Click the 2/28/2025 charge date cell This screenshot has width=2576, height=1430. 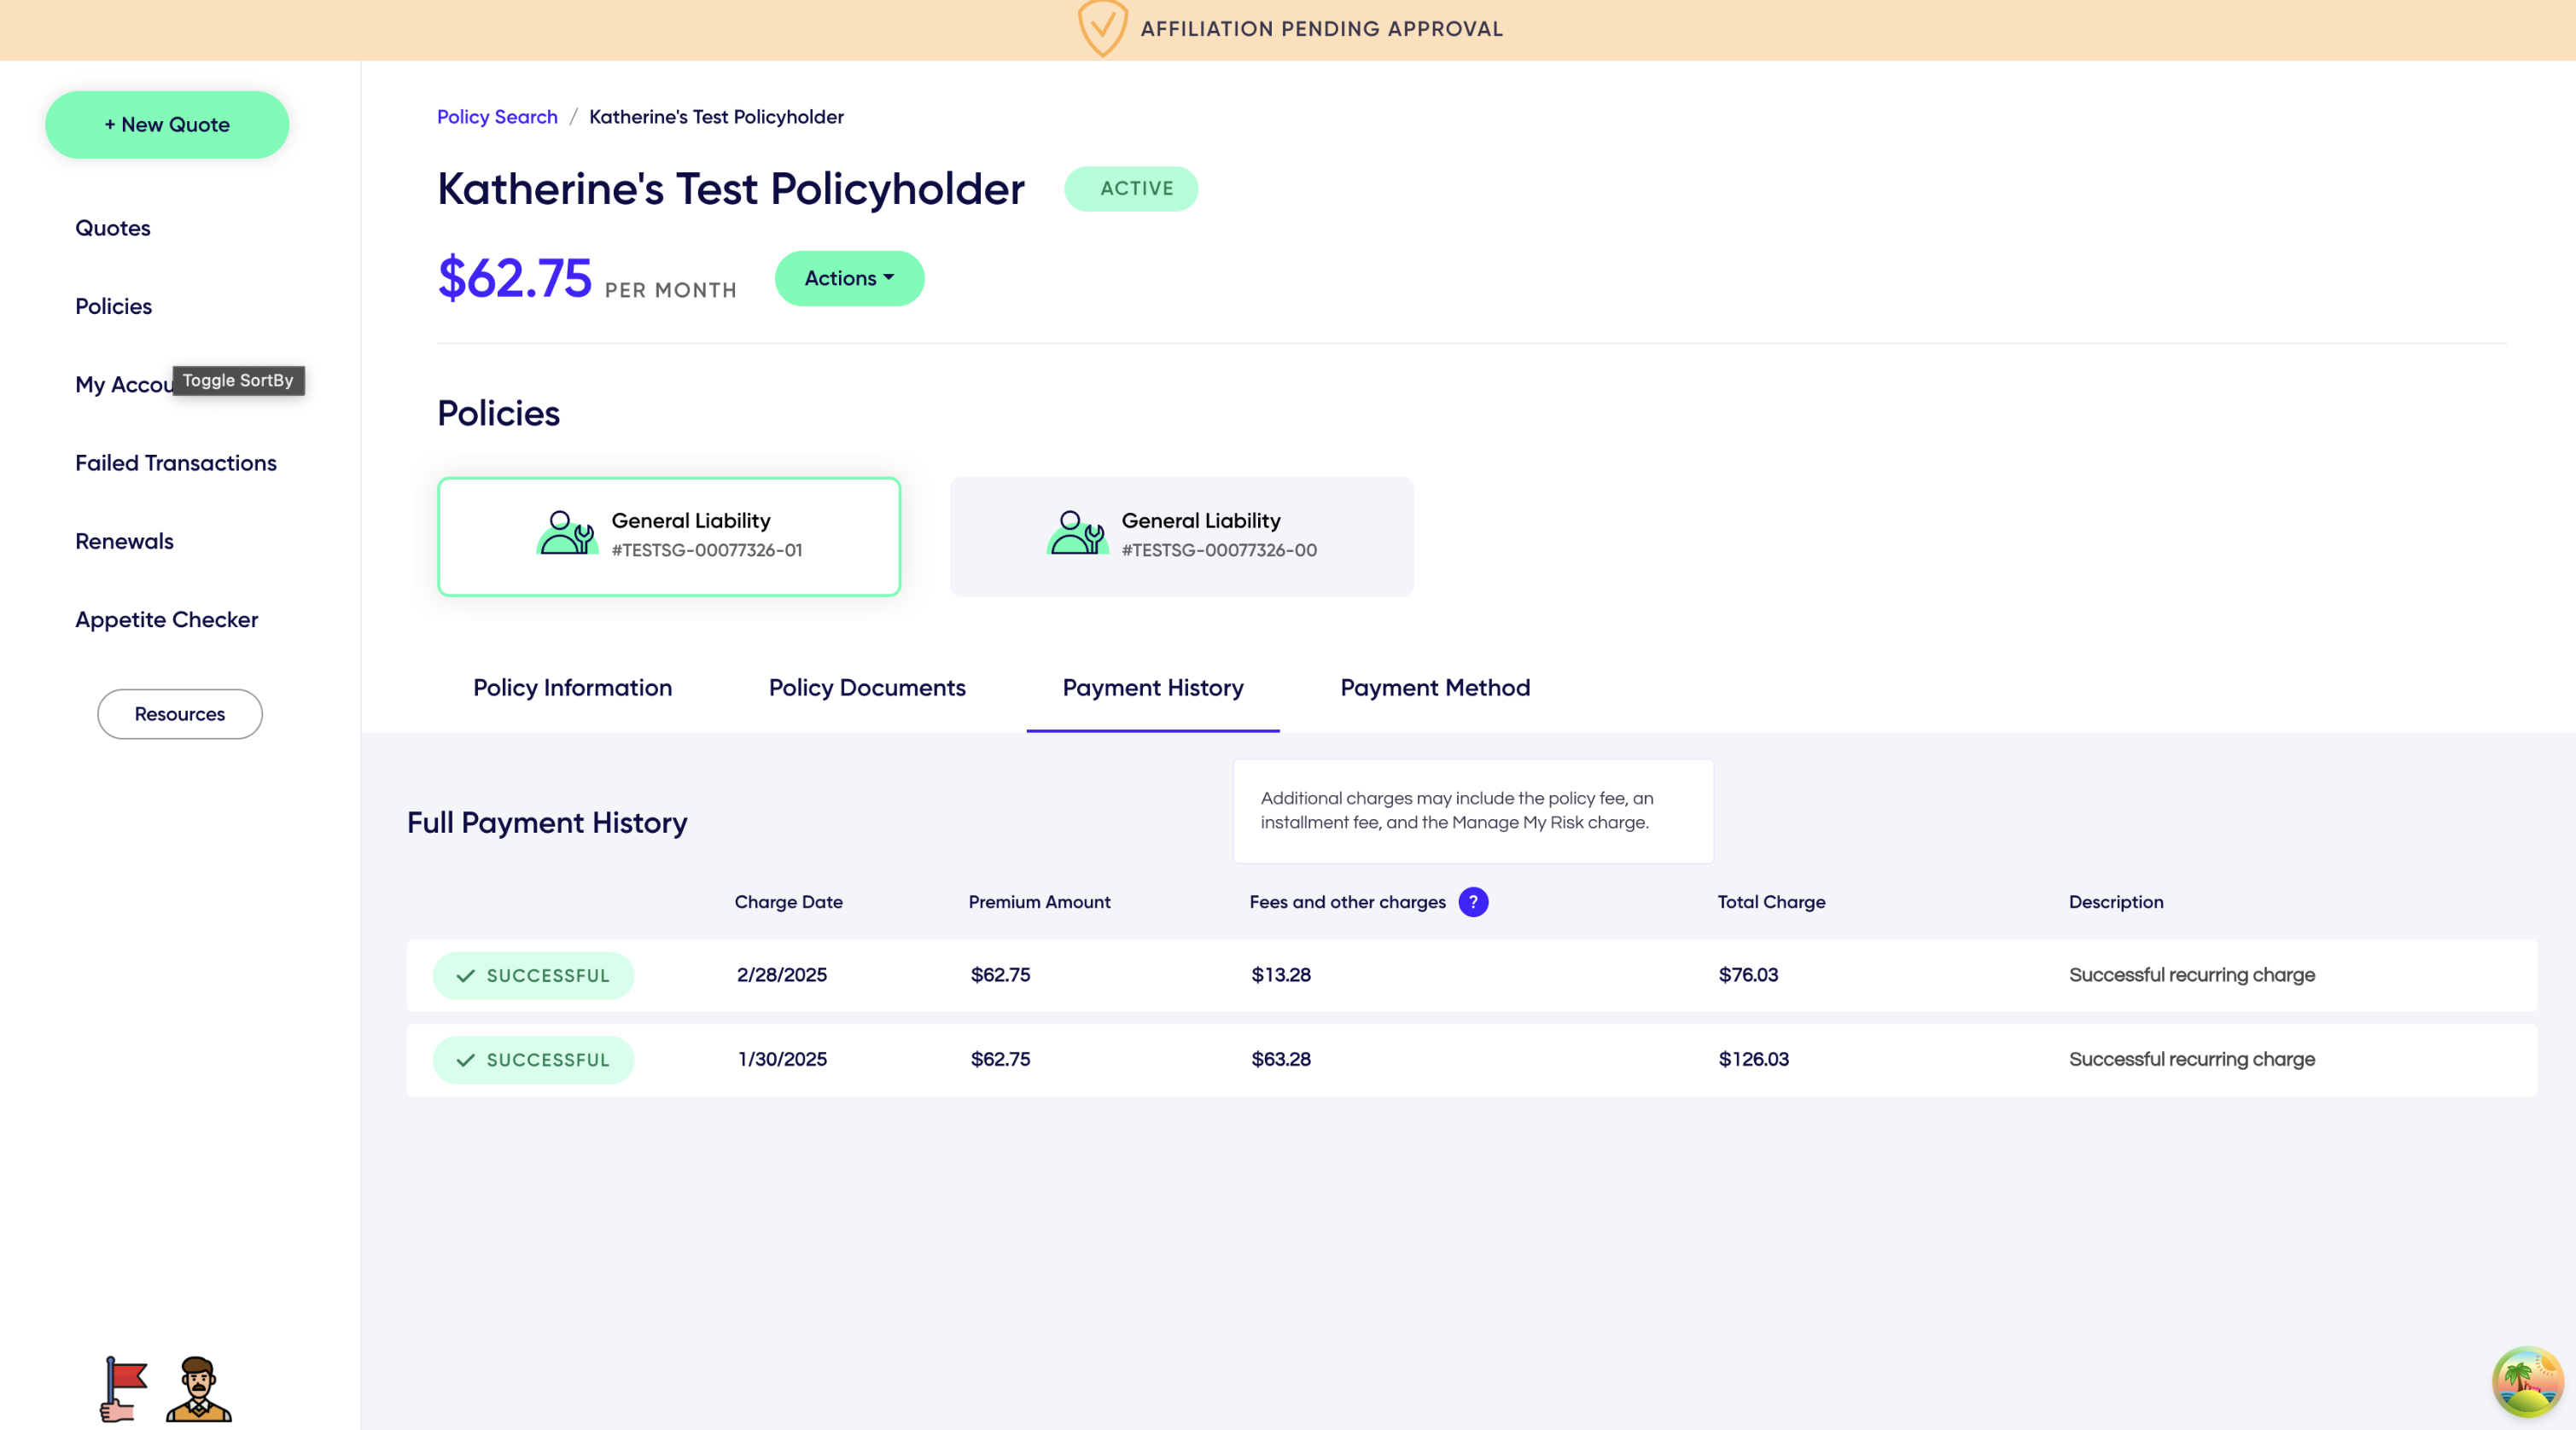point(781,974)
